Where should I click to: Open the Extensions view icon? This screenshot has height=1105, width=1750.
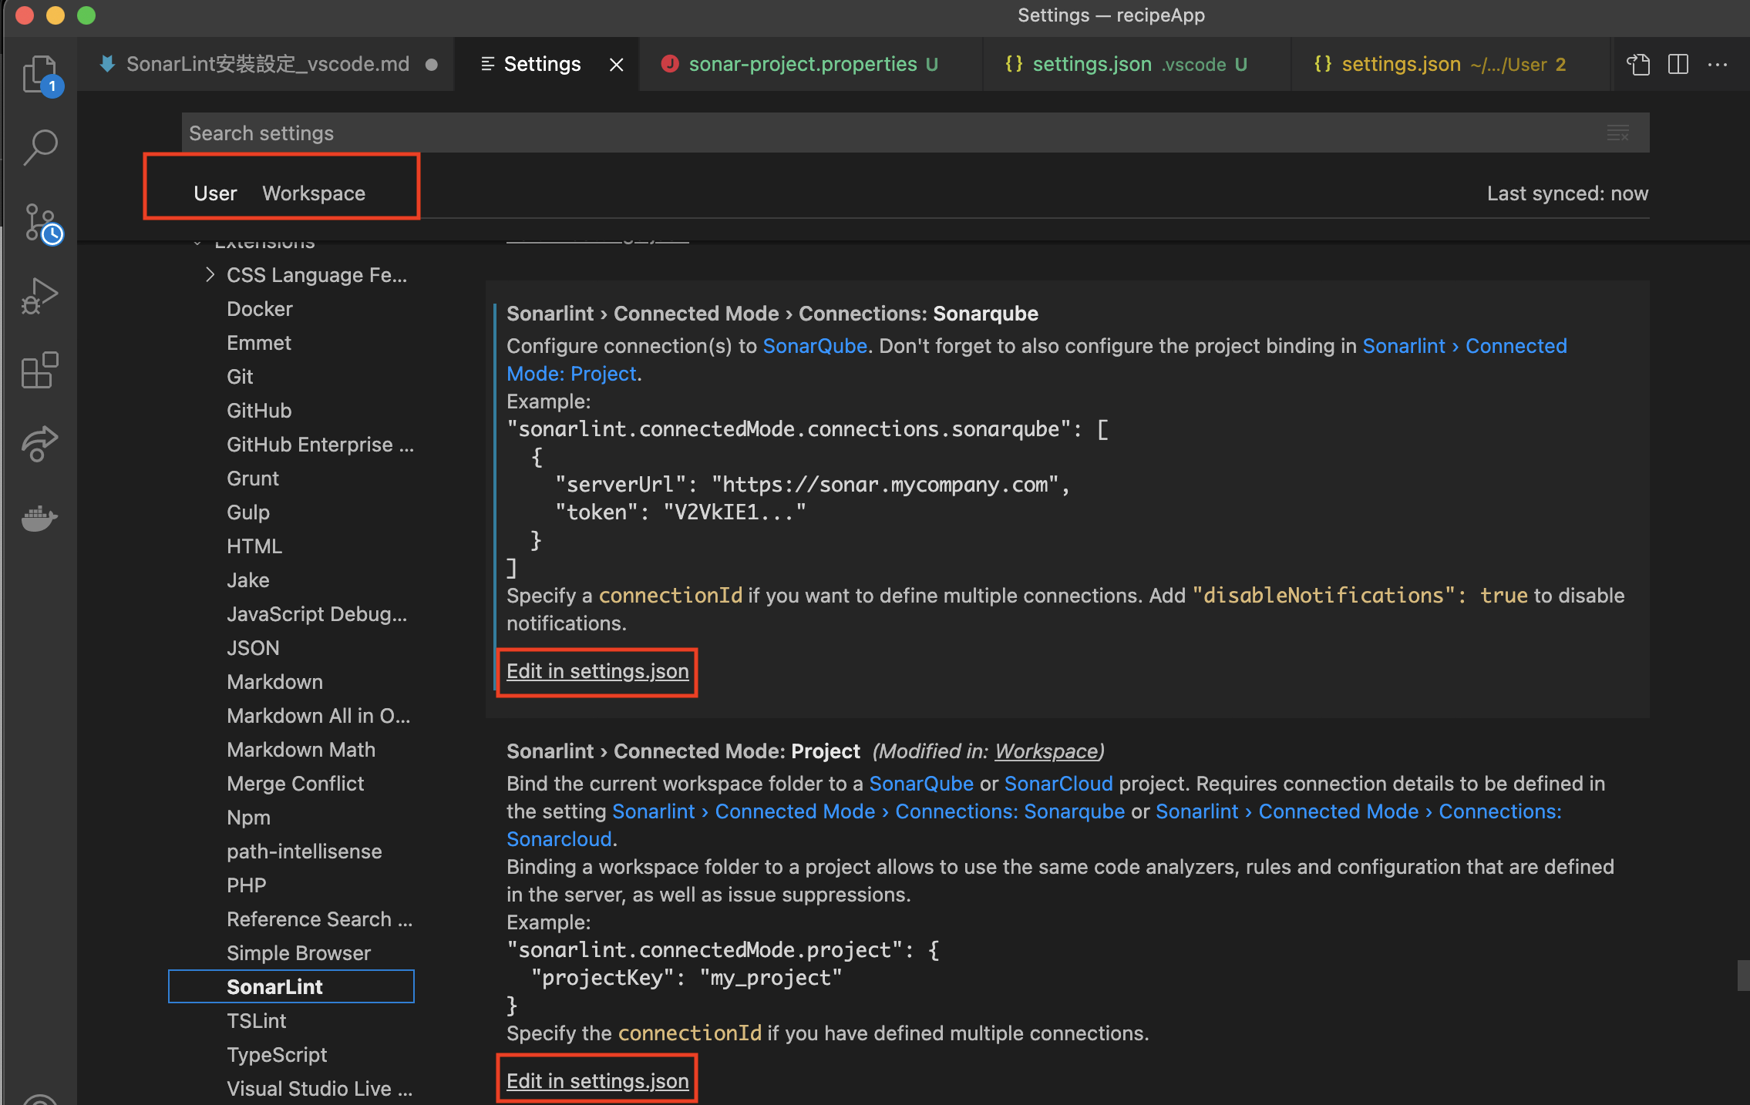40,370
